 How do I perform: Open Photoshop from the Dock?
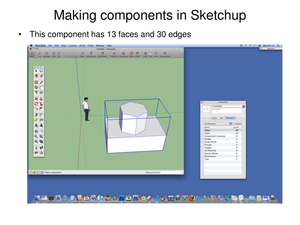122,198
